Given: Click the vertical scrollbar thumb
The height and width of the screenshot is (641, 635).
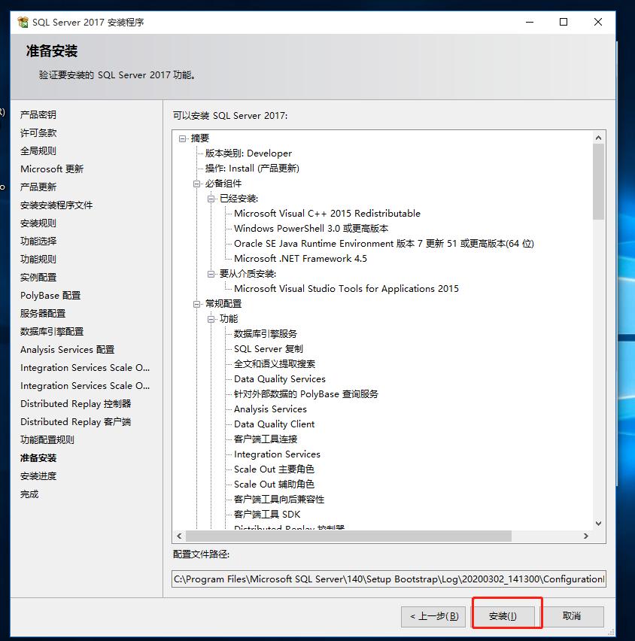Looking at the screenshot, I should 598,181.
